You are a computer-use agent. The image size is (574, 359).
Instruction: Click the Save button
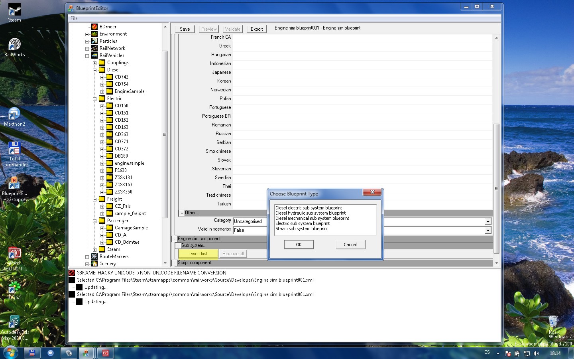click(x=185, y=29)
